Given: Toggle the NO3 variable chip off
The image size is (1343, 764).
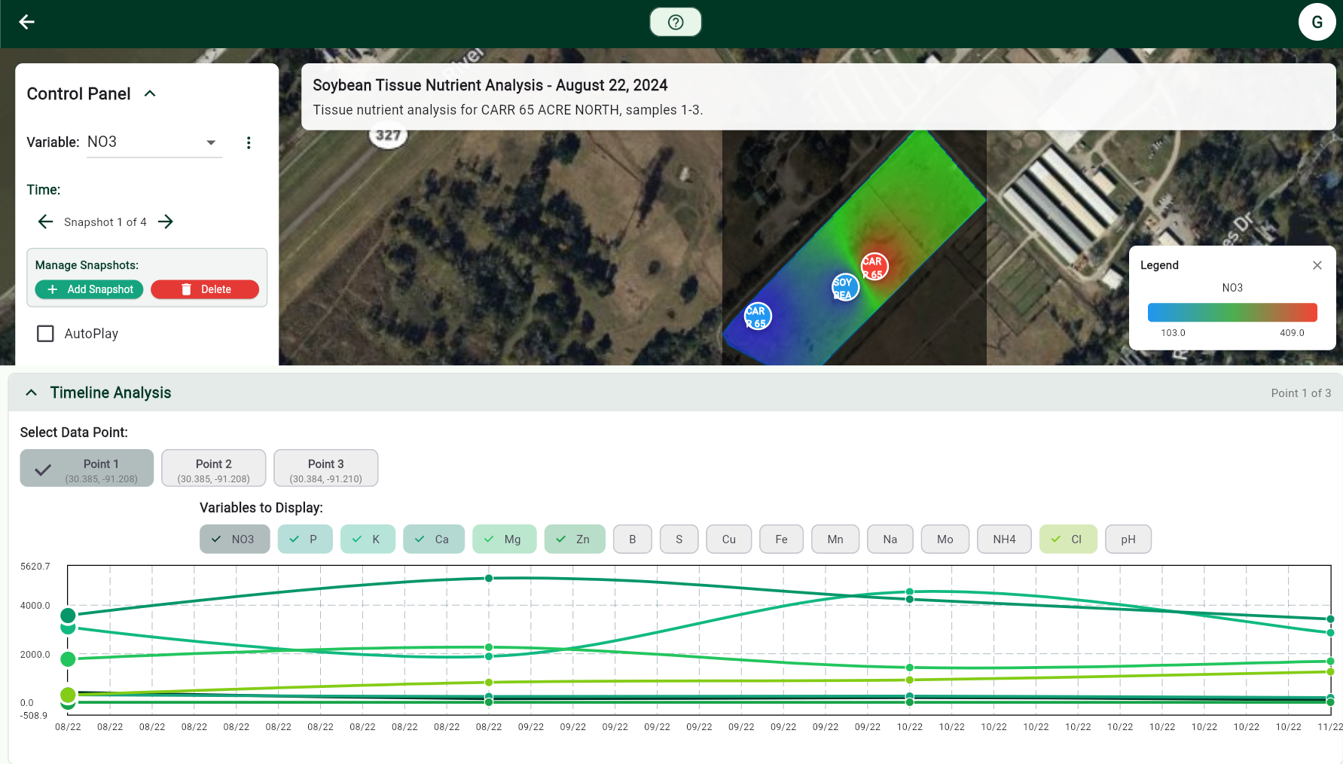Looking at the screenshot, I should pos(234,539).
